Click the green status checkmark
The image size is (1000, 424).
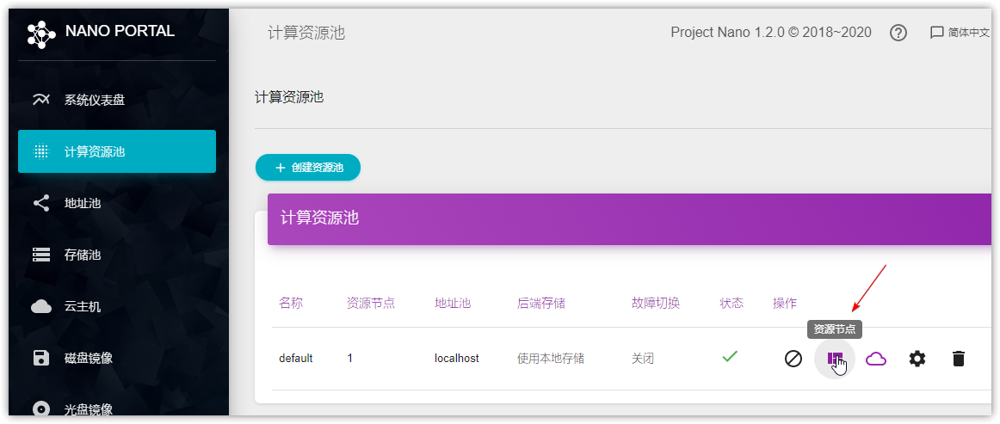730,356
